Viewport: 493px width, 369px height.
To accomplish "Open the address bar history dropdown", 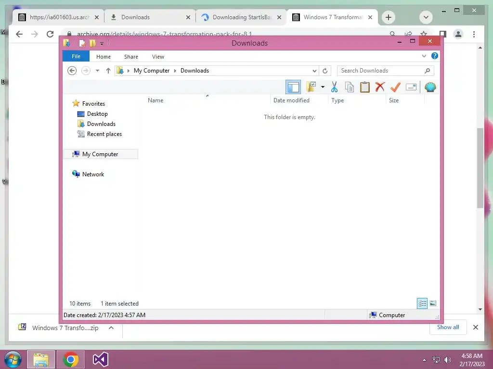I will point(314,71).
